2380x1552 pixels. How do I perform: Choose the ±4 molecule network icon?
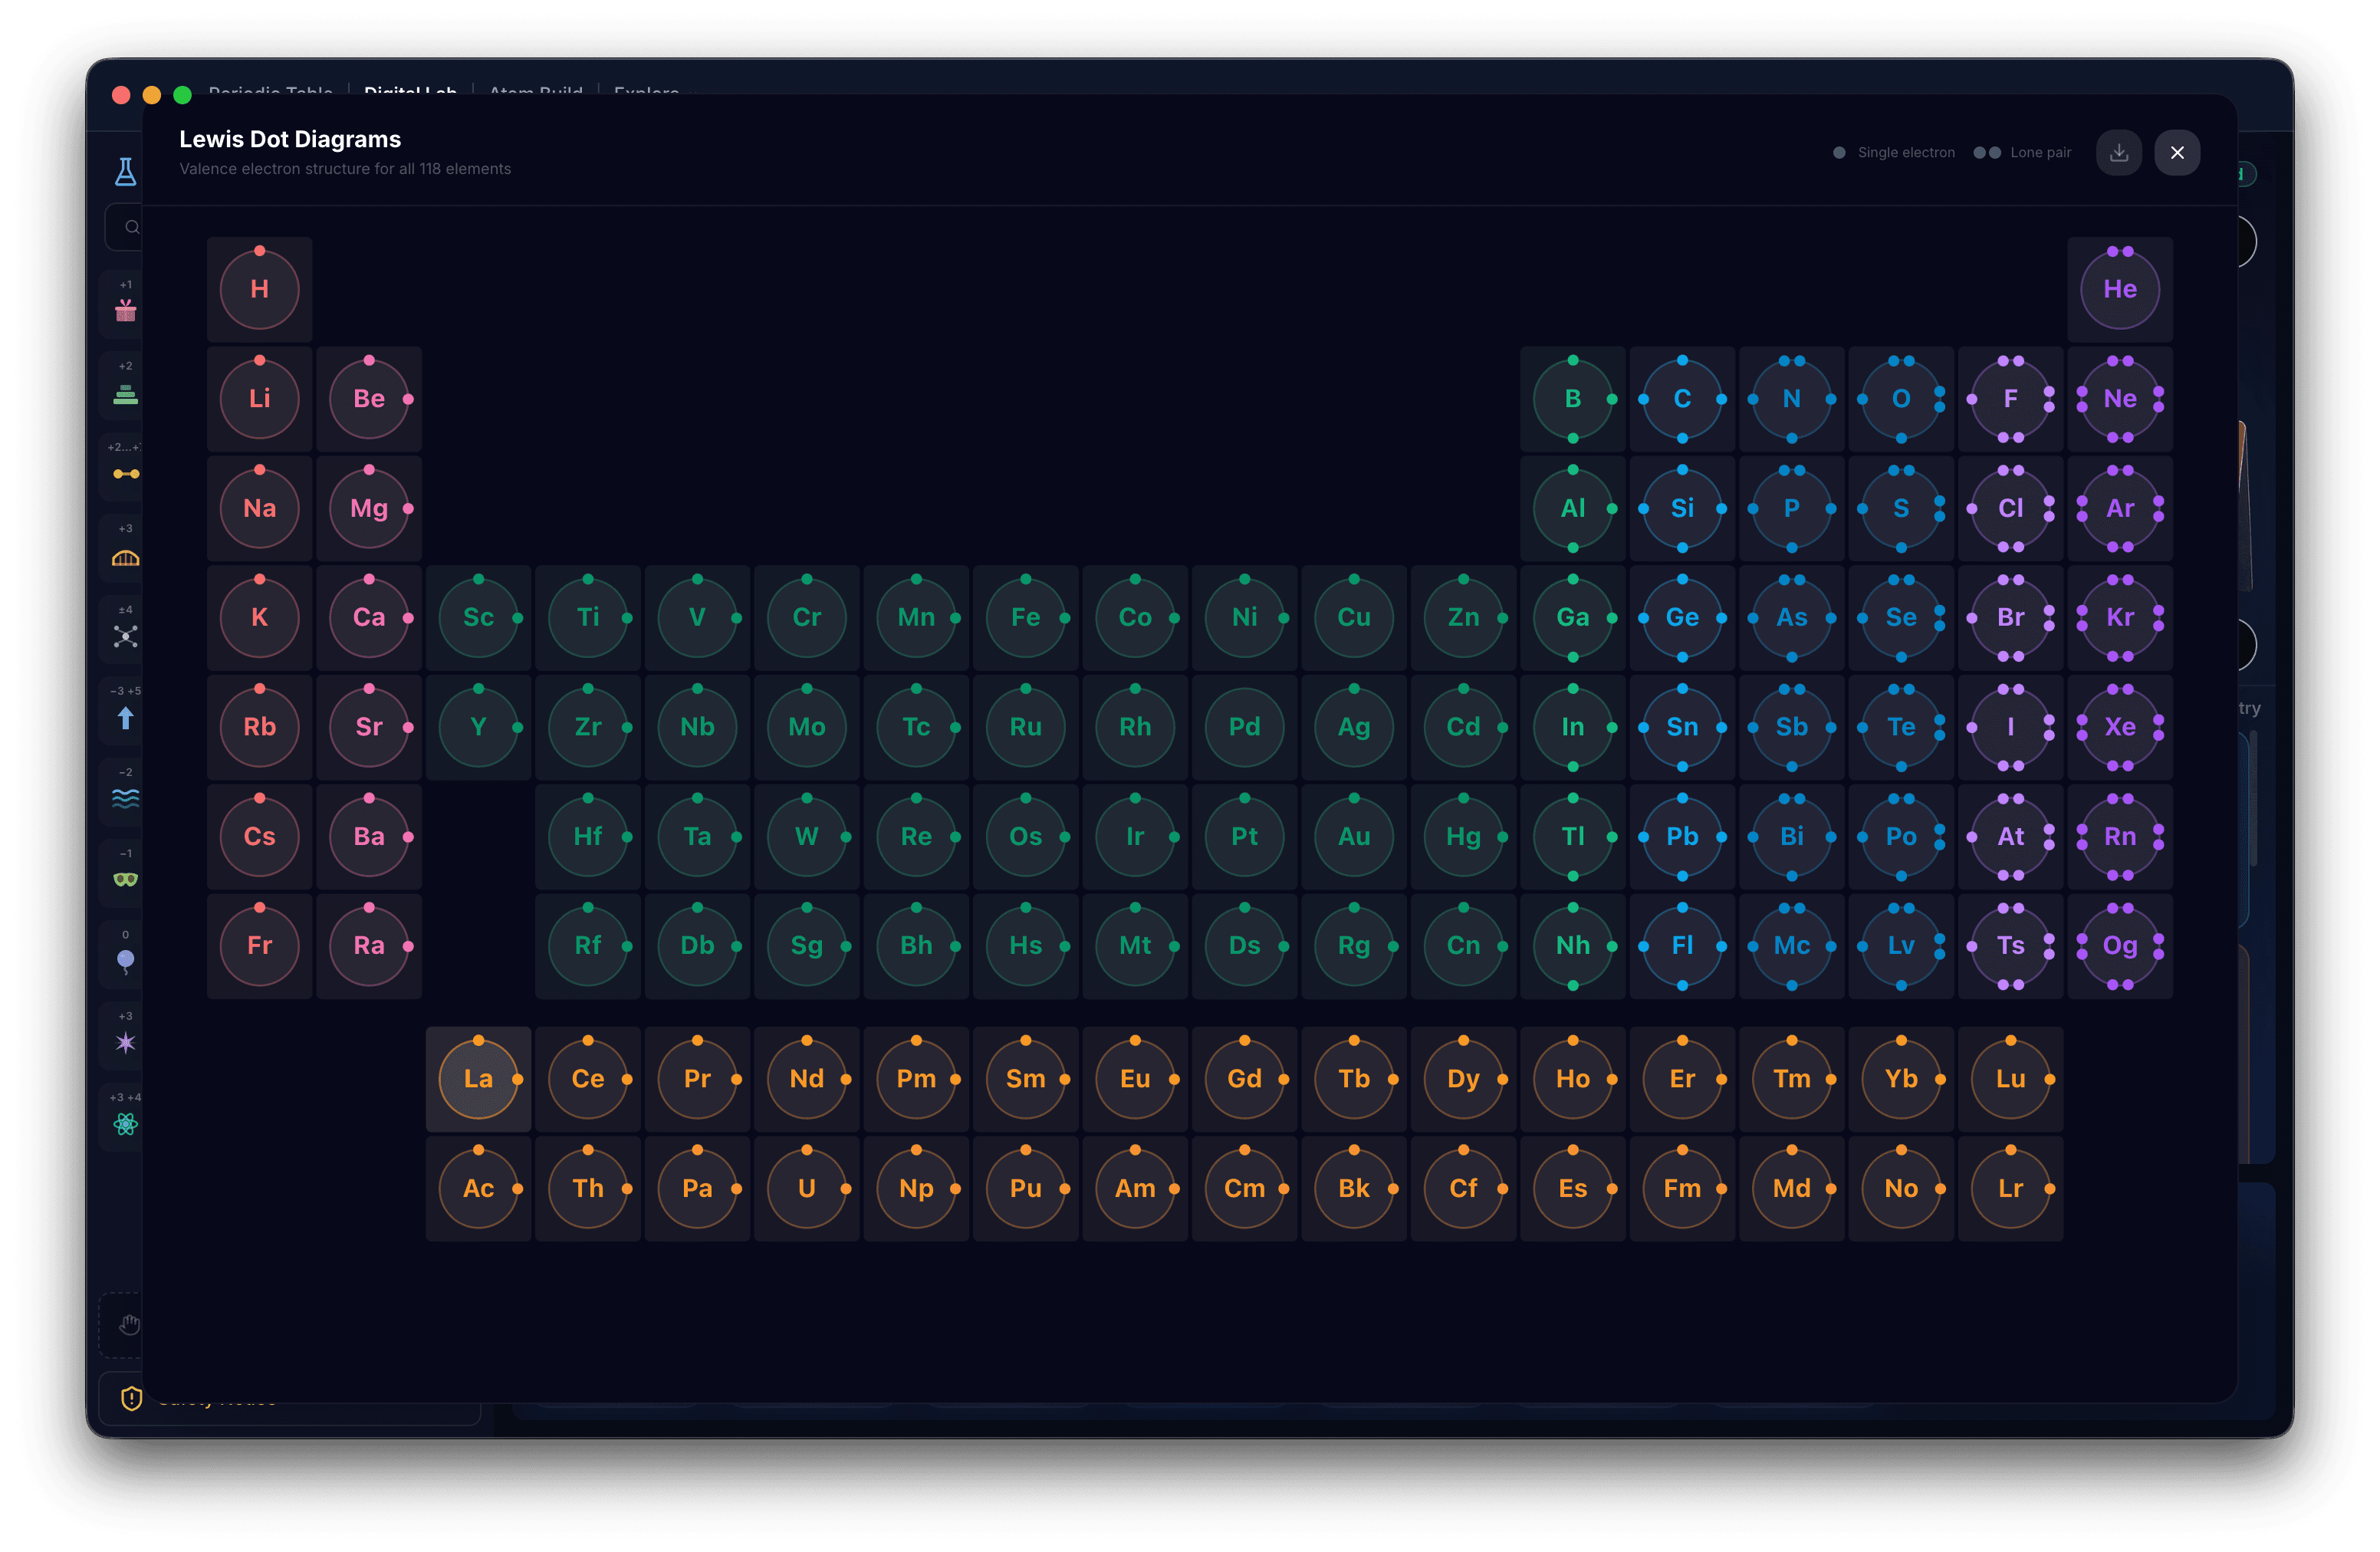pos(125,636)
